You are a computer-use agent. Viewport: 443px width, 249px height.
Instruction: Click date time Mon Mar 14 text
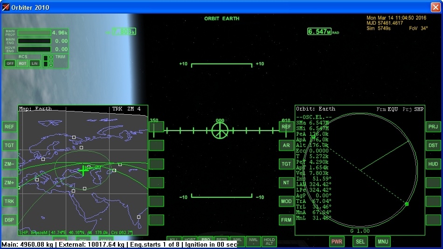396,18
